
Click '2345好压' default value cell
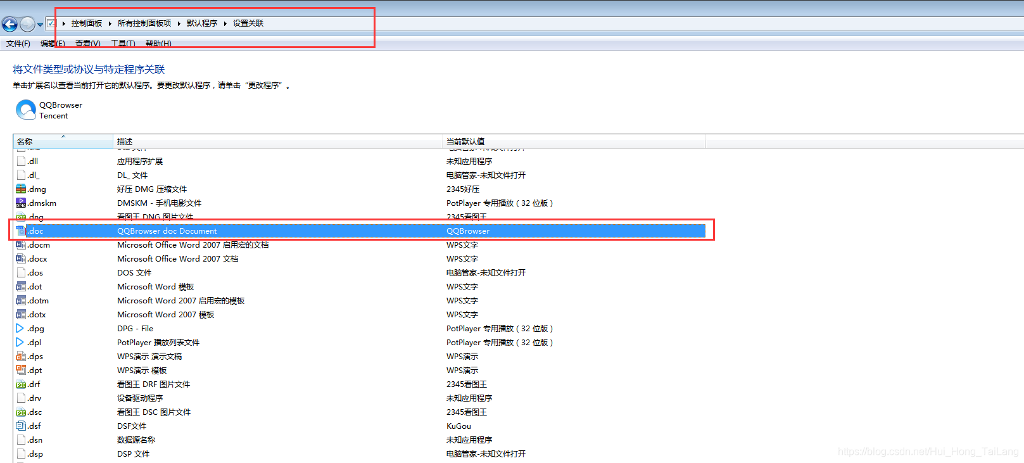pos(463,189)
